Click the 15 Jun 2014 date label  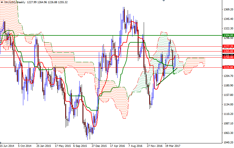7,146
